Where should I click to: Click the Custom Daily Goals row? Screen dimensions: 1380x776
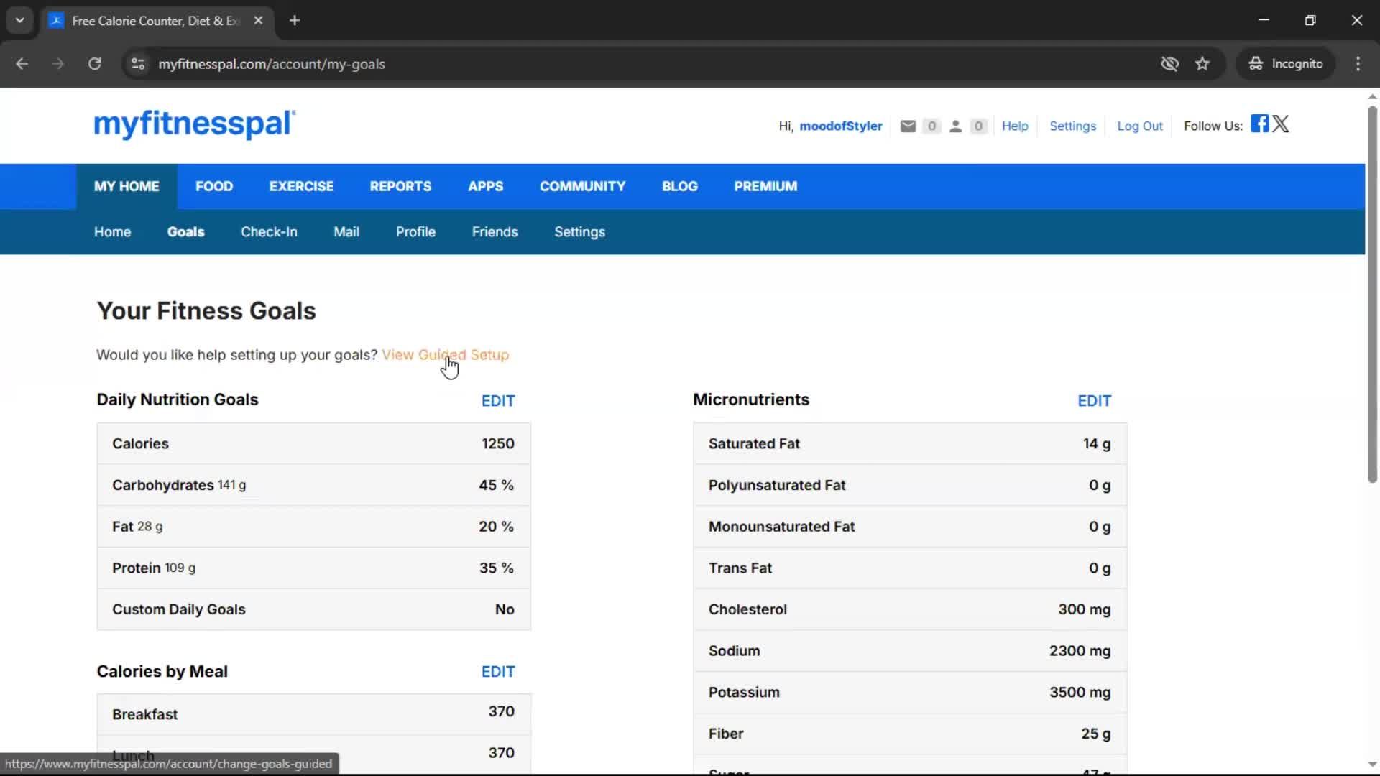point(313,610)
